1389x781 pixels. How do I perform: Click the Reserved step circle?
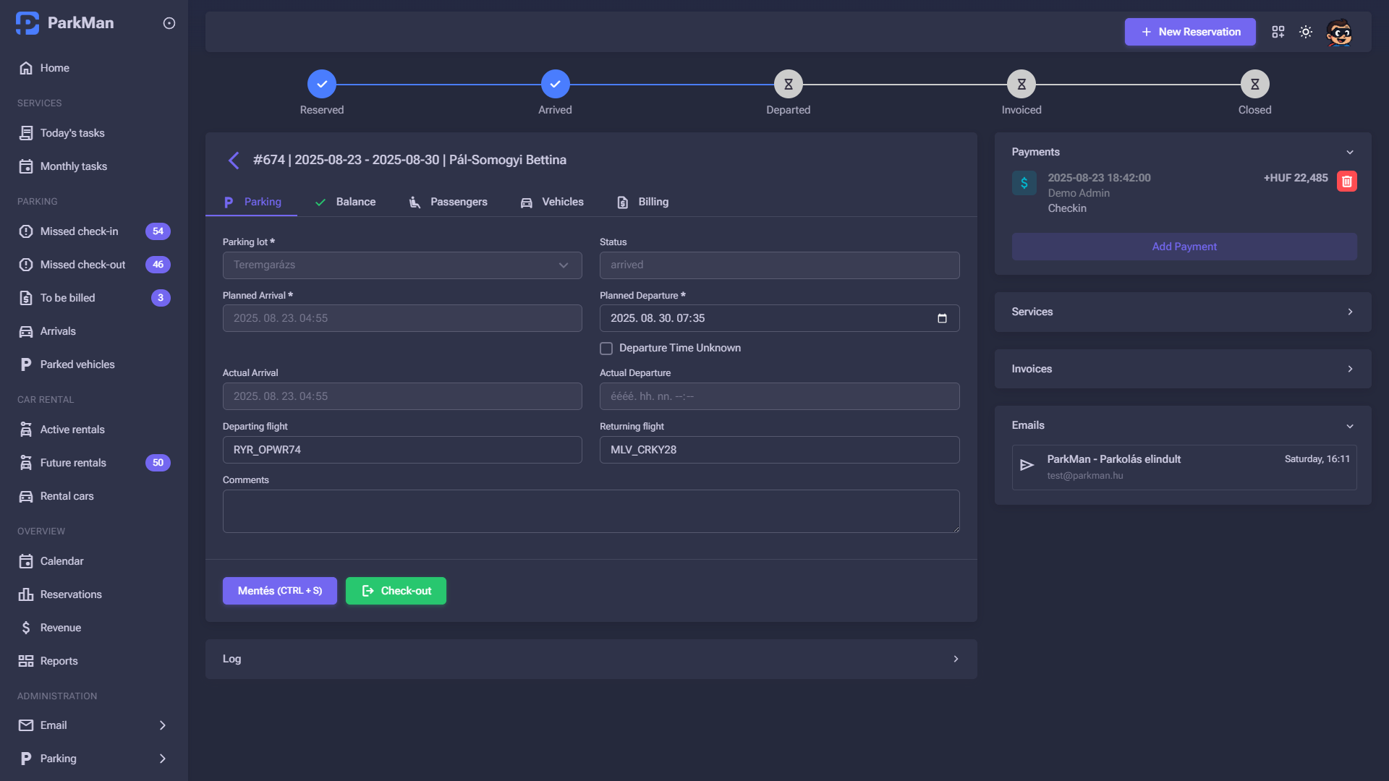tap(322, 85)
